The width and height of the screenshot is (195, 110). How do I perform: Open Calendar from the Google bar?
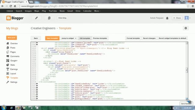coord(87,11)
